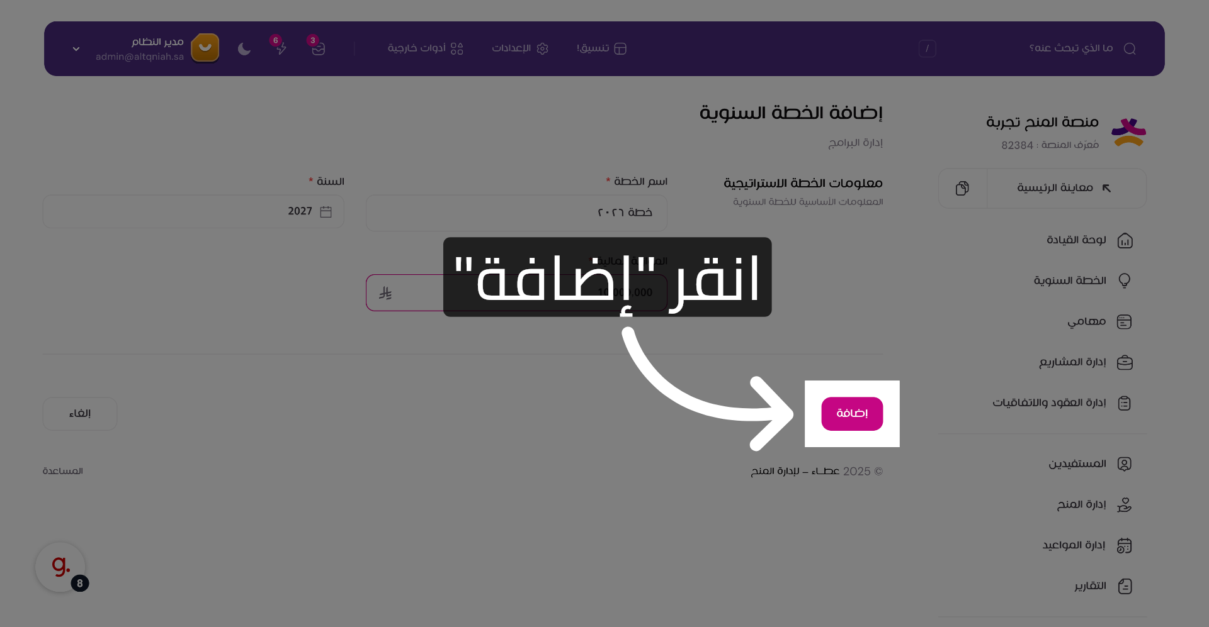This screenshot has height=627, width=1209.
Task: Click the search magnifier icon
Action: tap(1130, 48)
